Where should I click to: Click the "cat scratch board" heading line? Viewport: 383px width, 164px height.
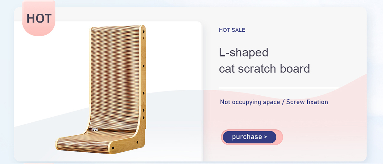[x=264, y=69]
